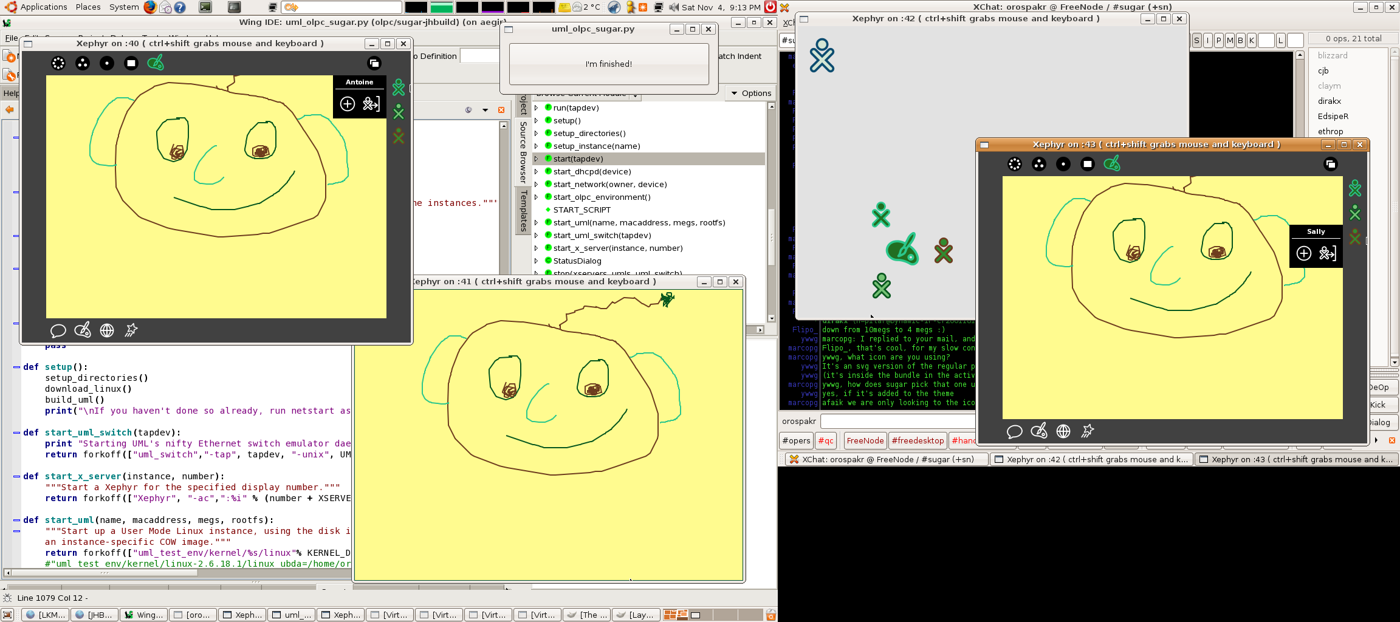Click green paint activity icon in Xephyr :43 top bar

coord(1112,163)
